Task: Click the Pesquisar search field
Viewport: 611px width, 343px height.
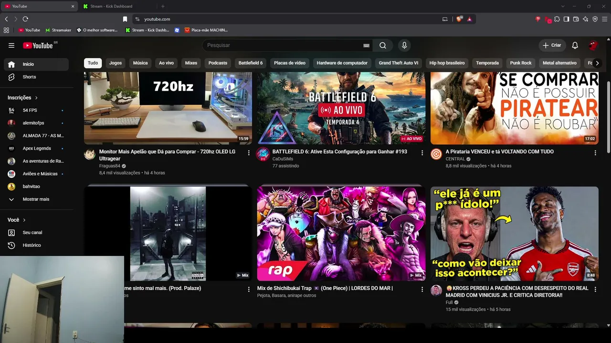Action: (x=284, y=45)
